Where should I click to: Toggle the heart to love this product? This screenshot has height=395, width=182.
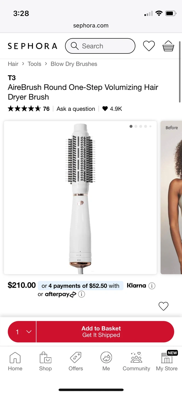[x=163, y=306]
